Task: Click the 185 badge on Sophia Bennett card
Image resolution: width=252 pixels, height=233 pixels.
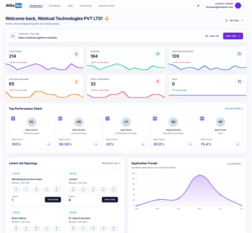Action: pos(155,118)
